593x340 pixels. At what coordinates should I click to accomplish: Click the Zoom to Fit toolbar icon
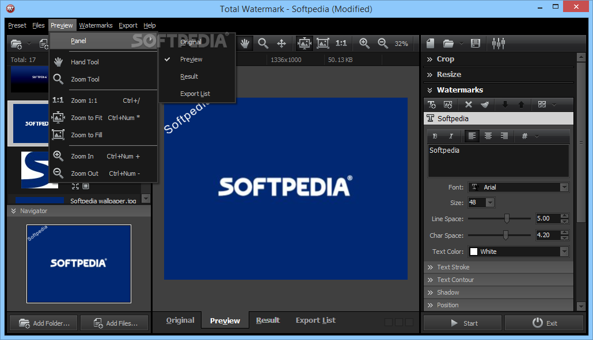[305, 44]
